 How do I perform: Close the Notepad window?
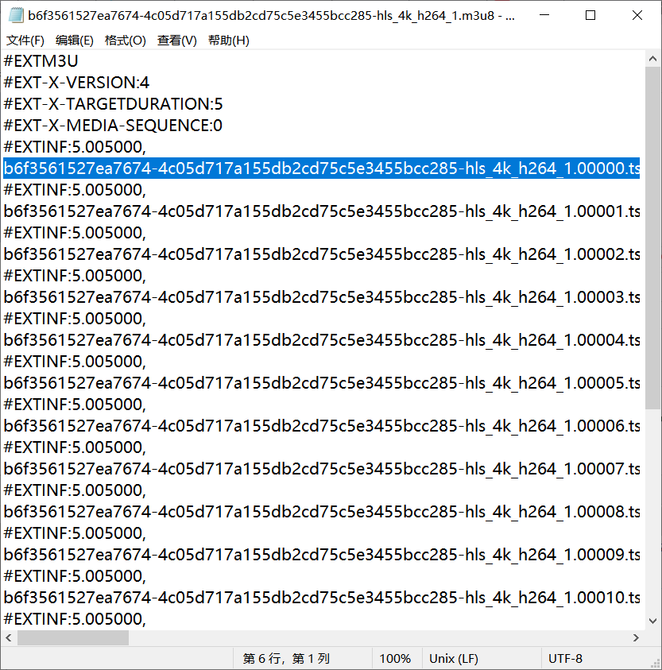pyautogui.click(x=637, y=15)
